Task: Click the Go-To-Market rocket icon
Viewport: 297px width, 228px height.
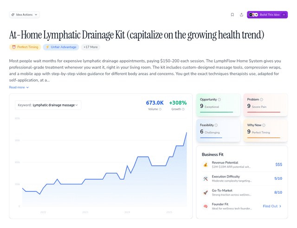Action: pos(205,192)
